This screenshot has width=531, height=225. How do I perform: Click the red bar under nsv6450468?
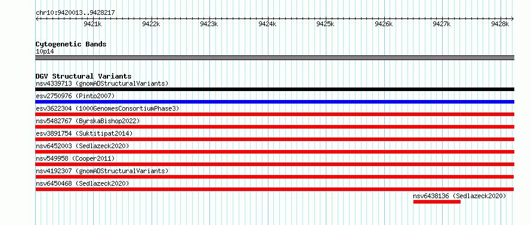coord(274,189)
